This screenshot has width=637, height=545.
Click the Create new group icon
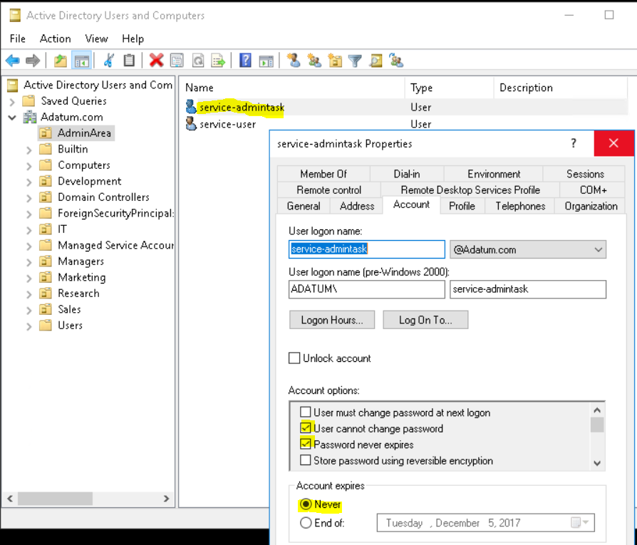pos(314,61)
